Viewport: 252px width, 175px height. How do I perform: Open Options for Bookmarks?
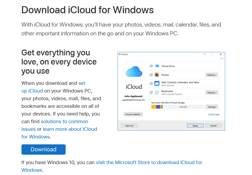(x=212, y=93)
